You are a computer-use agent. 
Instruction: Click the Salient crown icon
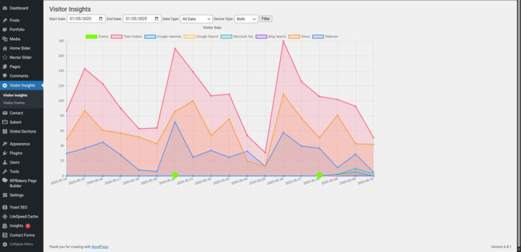(x=5, y=122)
